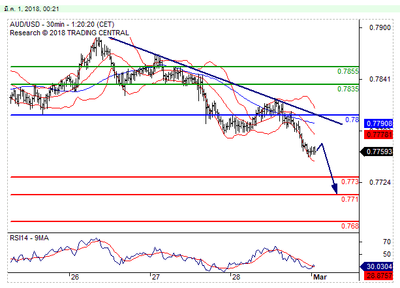Image resolution: width=400 pixels, height=288 pixels.
Task: Select the green 0.7855 resistance label
Action: tap(348, 71)
